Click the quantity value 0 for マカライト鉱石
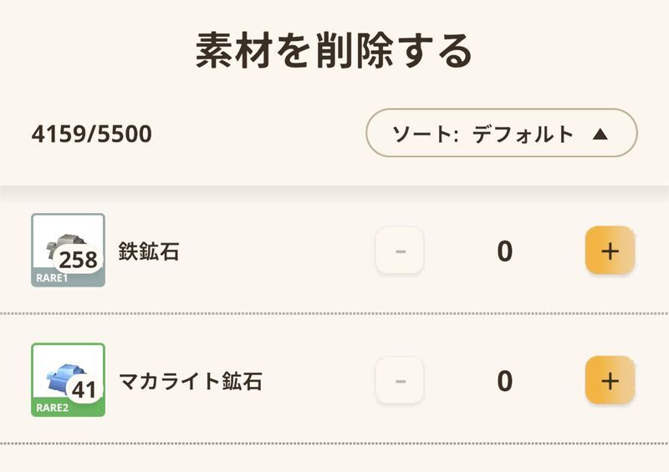This screenshot has width=669, height=472. coord(504,382)
